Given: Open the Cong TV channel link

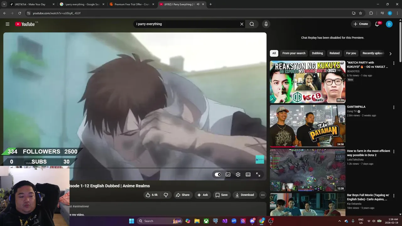Looking at the screenshot, I should point(352,111).
